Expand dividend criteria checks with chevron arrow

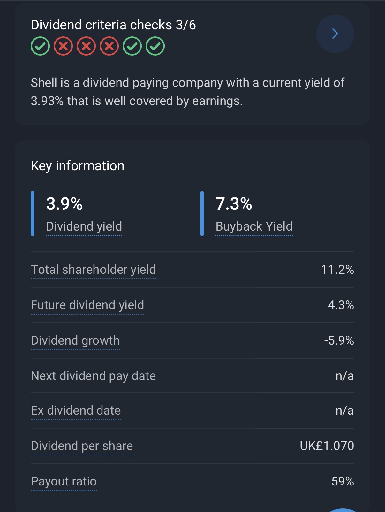(x=335, y=34)
